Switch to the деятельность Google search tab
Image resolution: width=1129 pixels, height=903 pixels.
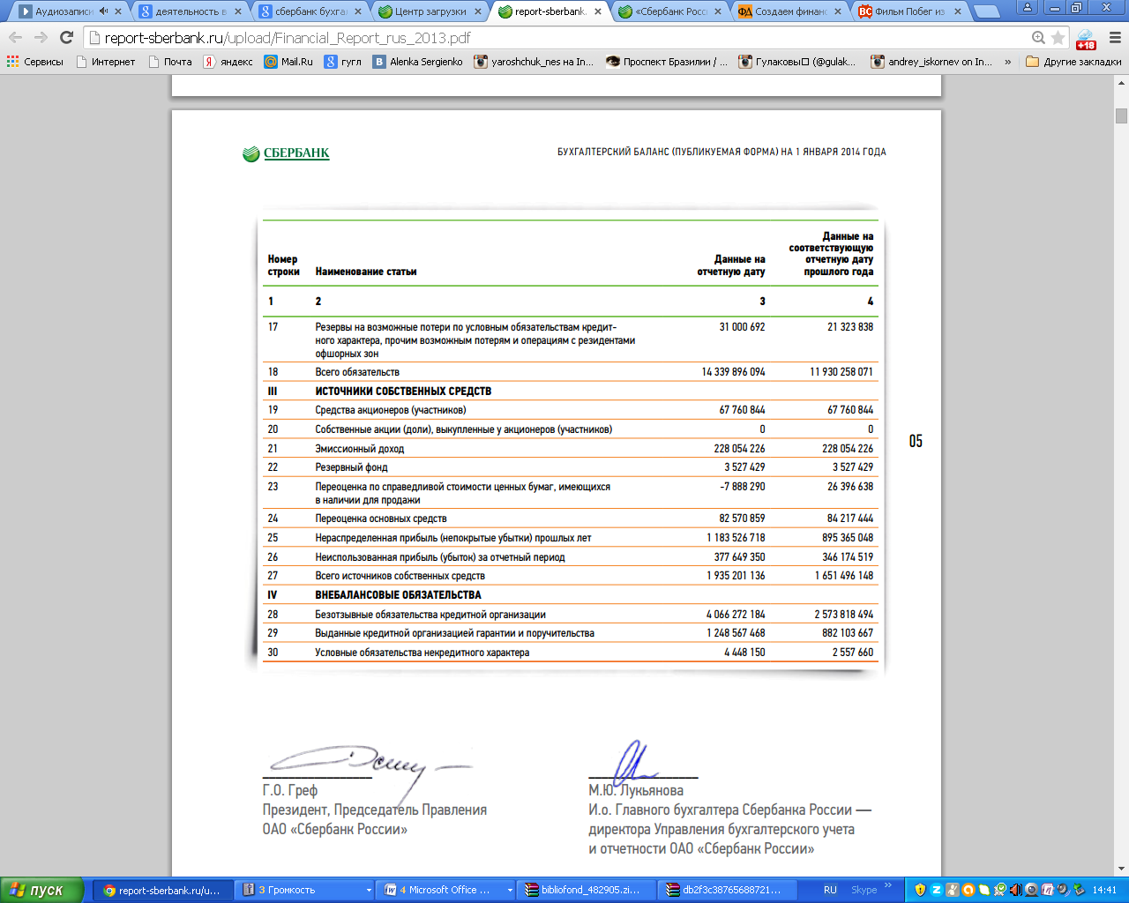[x=191, y=11]
